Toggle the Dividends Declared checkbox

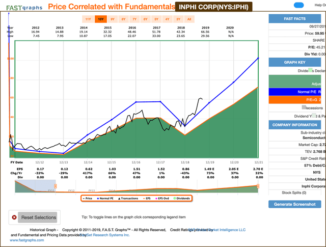coord(310,70)
